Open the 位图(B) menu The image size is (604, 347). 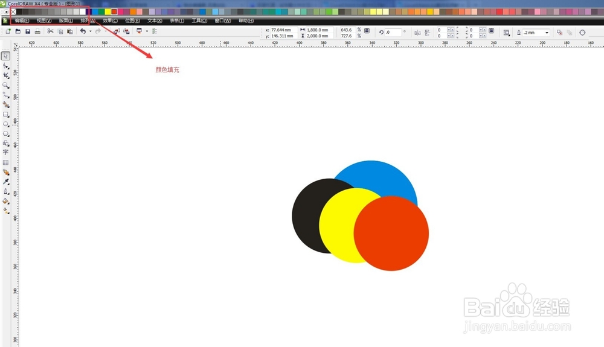coord(132,21)
